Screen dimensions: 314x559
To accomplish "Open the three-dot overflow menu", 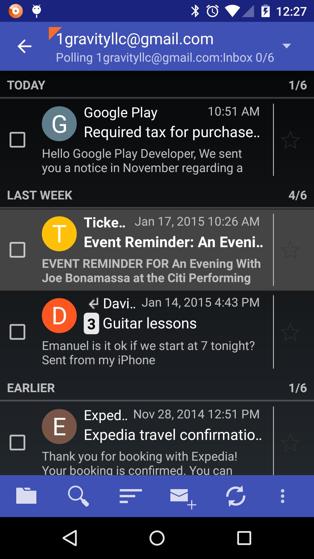I will 282,496.
